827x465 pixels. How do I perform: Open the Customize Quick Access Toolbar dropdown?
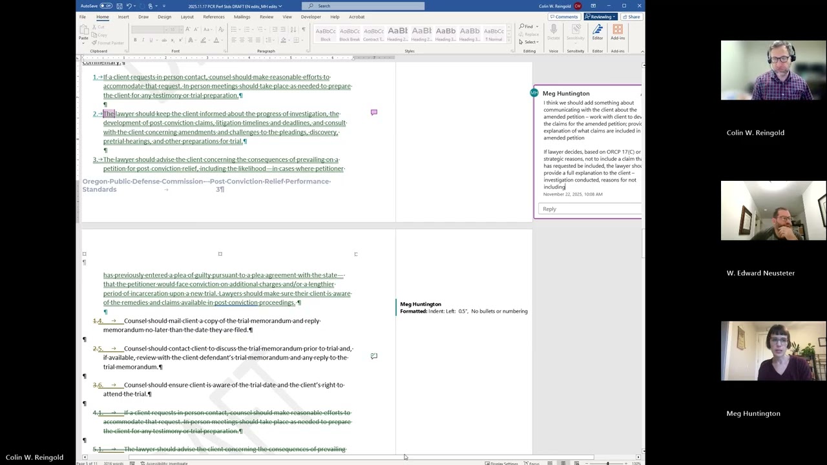pyautogui.click(x=163, y=6)
